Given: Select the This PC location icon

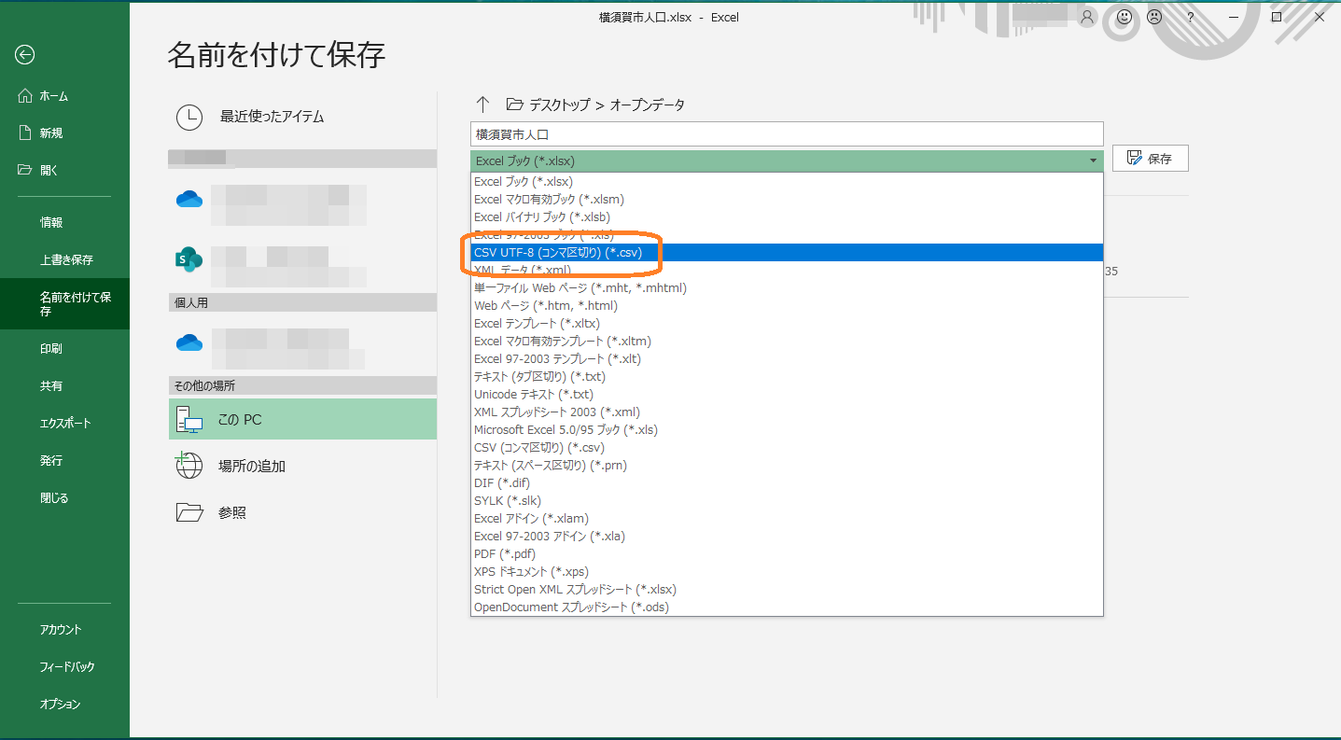Looking at the screenshot, I should [189, 421].
